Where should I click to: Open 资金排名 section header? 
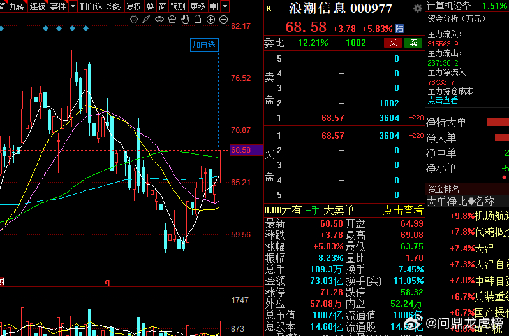pos(444,189)
